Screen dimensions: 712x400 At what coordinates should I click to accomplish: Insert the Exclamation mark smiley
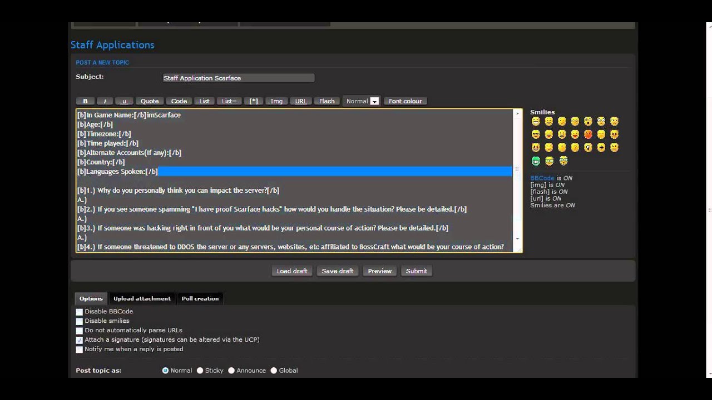coord(562,148)
